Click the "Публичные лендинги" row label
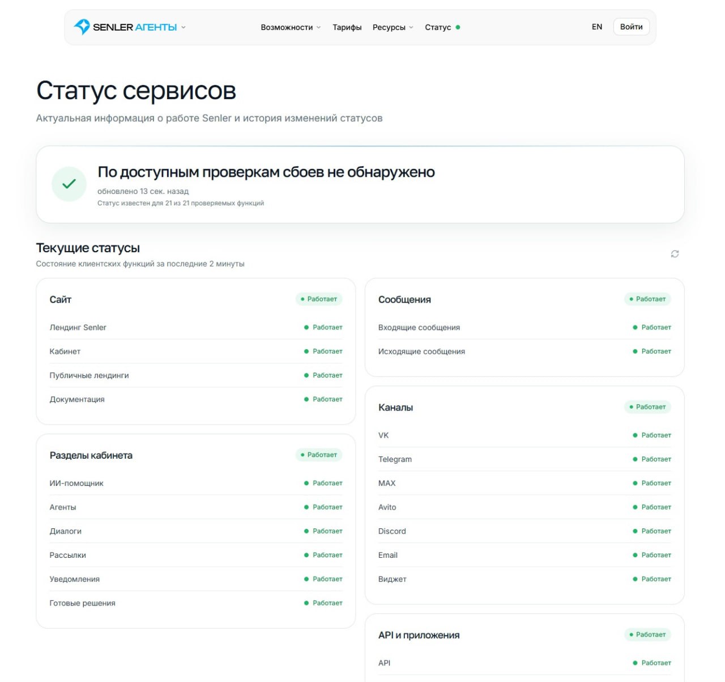 tap(89, 375)
